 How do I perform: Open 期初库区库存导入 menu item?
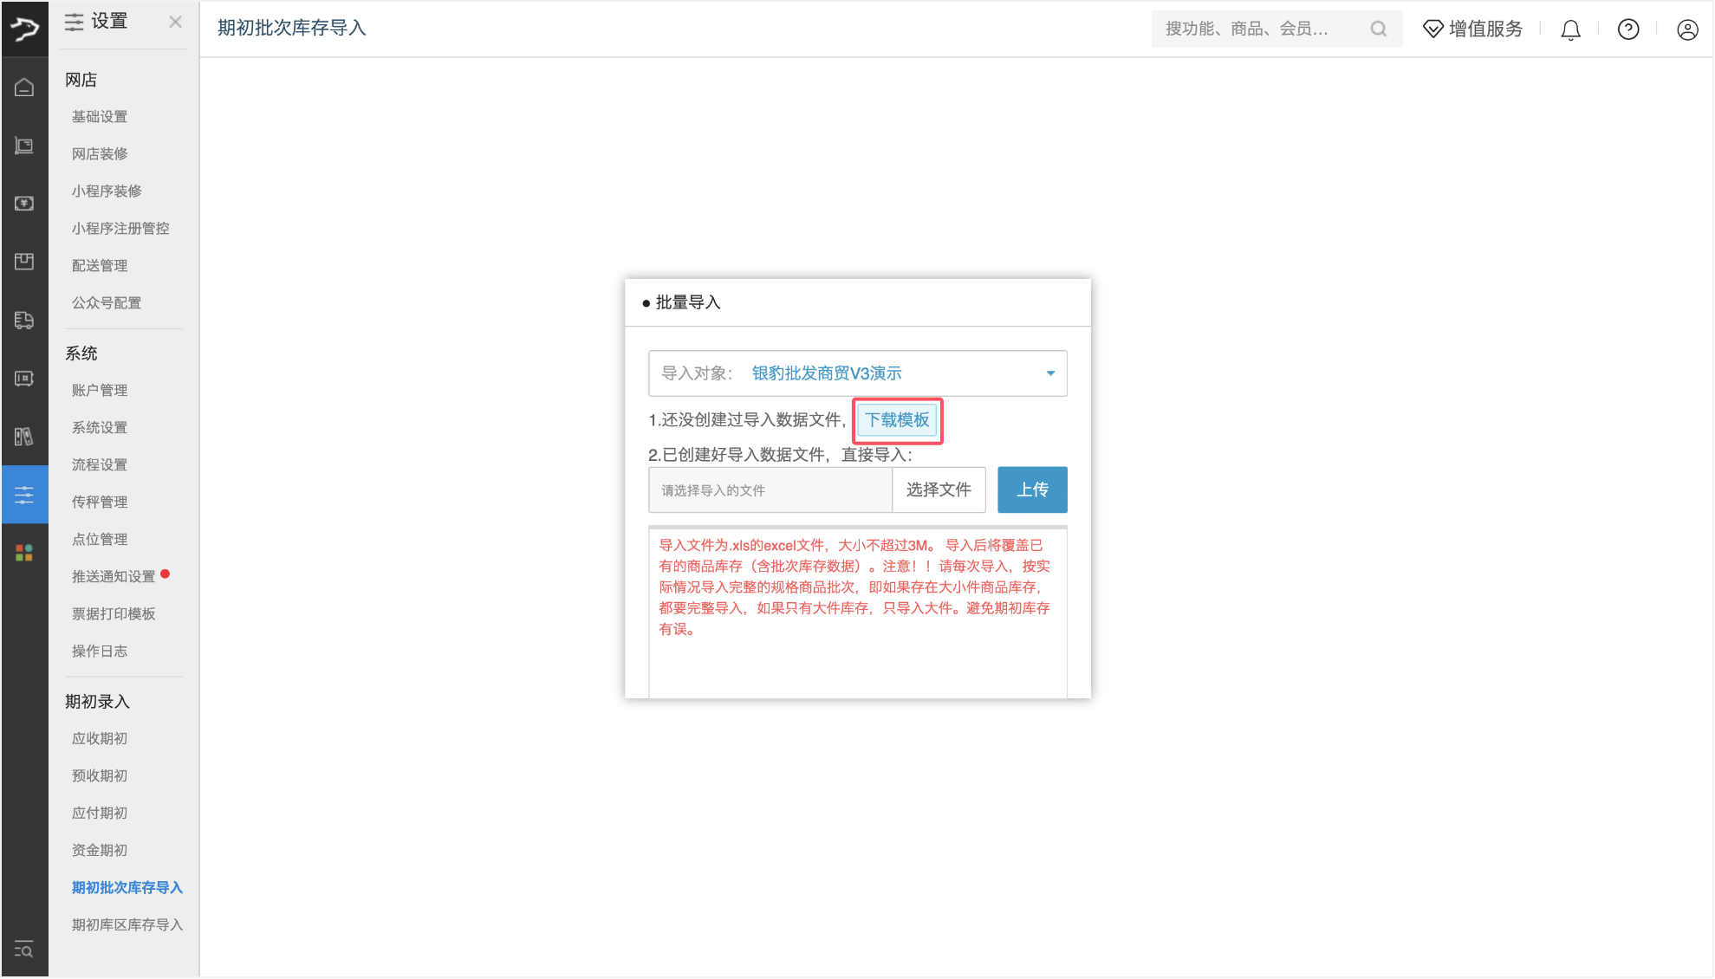[127, 924]
